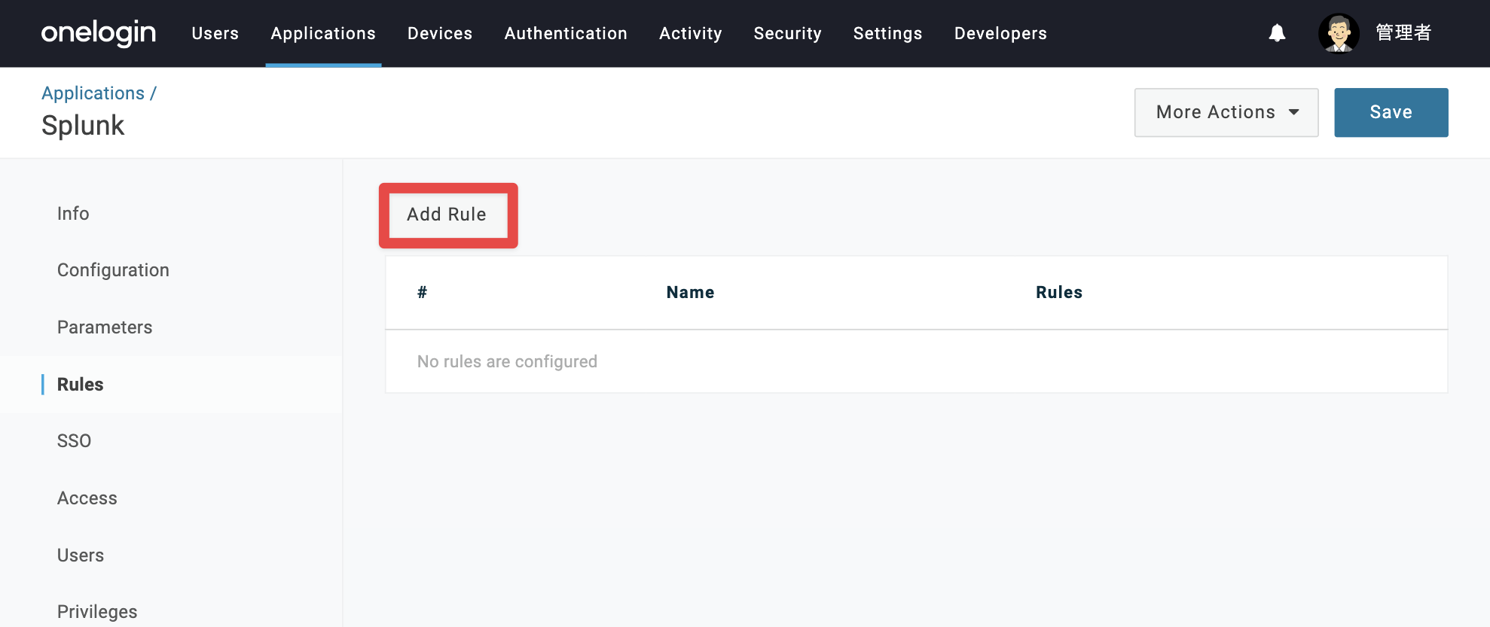Screen dimensions: 1490x627
Task: Open the Applications top menu
Action: tap(323, 33)
